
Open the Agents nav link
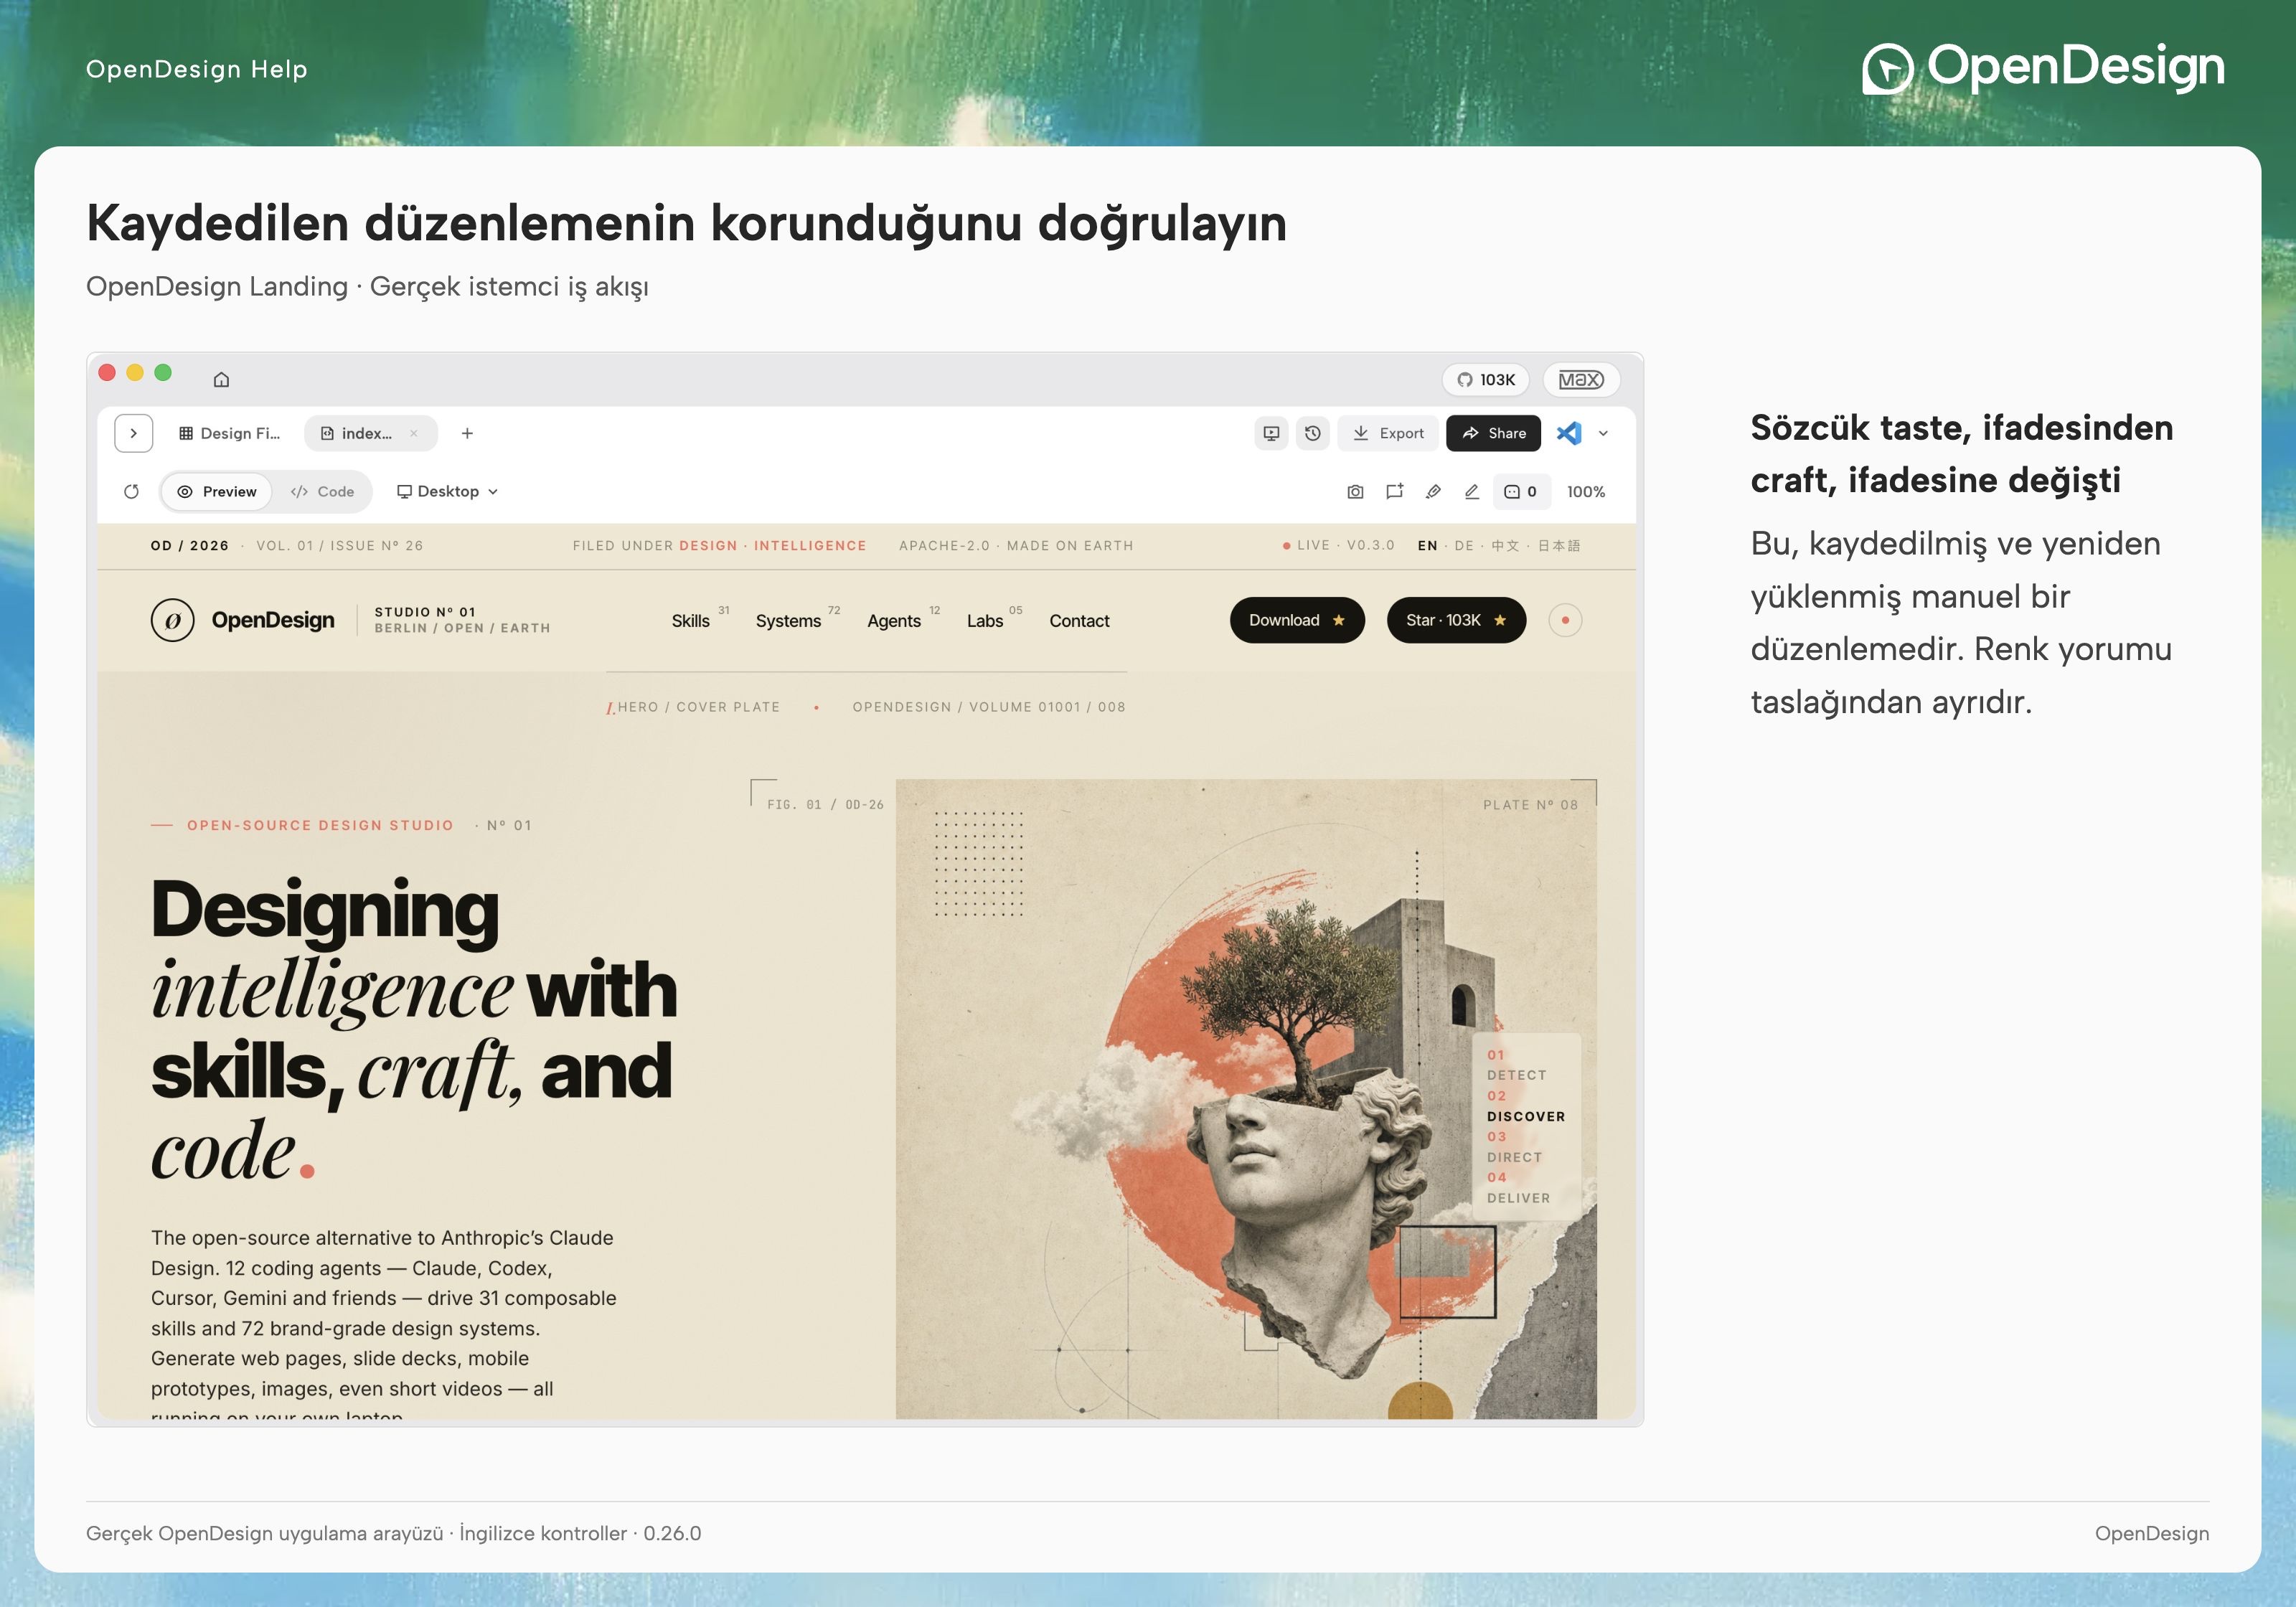(x=893, y=621)
